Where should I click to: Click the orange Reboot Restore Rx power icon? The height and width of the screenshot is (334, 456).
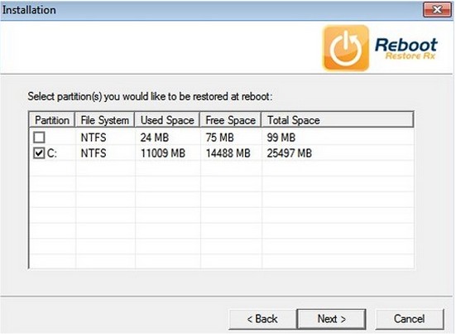[346, 48]
